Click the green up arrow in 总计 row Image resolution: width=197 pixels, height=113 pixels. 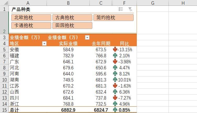coord(115,110)
